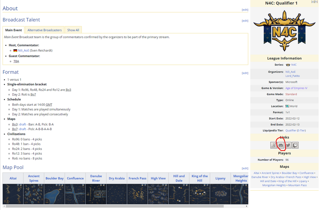Click the Number of Players value 96
Viewport: 320px width, 210px height.
click(x=287, y=160)
